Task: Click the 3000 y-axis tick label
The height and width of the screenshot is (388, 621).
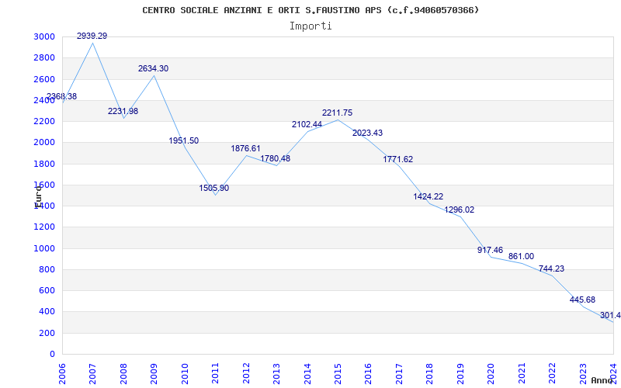Action: (44, 36)
